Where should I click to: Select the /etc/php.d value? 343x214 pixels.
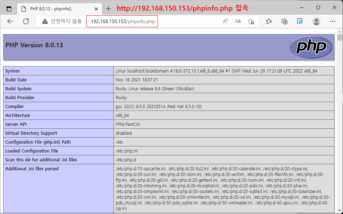coord(126,160)
